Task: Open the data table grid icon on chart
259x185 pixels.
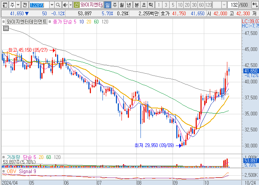Action: (x=6, y=28)
